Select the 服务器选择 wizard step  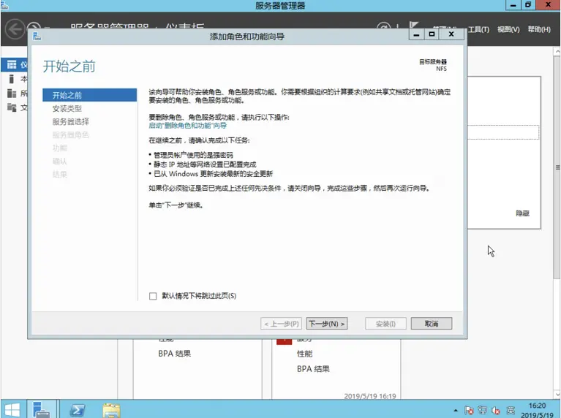click(x=70, y=121)
